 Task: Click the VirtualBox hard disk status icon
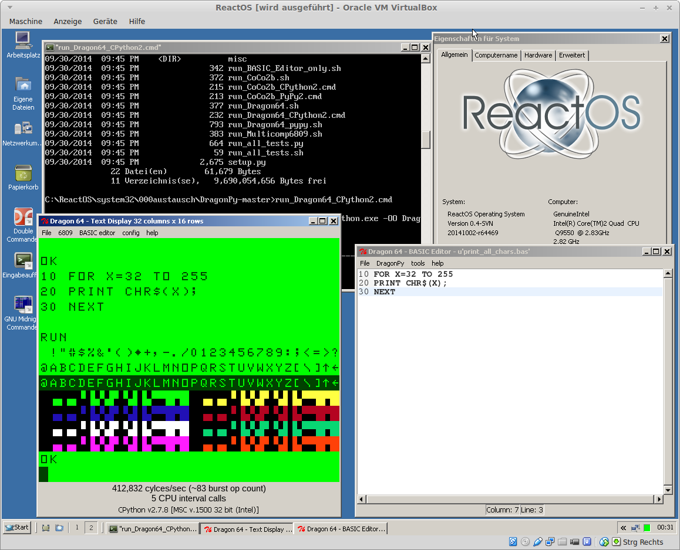tap(513, 542)
